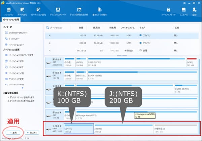
Task: Select the G:SATA 3(NTFS) 1.1 TB partition
Action: 186,89
